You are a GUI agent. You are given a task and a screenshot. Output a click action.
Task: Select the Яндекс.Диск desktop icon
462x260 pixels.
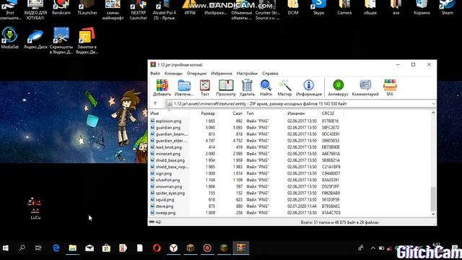tap(35, 38)
